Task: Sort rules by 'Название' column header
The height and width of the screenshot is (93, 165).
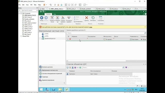Action: [74, 36]
